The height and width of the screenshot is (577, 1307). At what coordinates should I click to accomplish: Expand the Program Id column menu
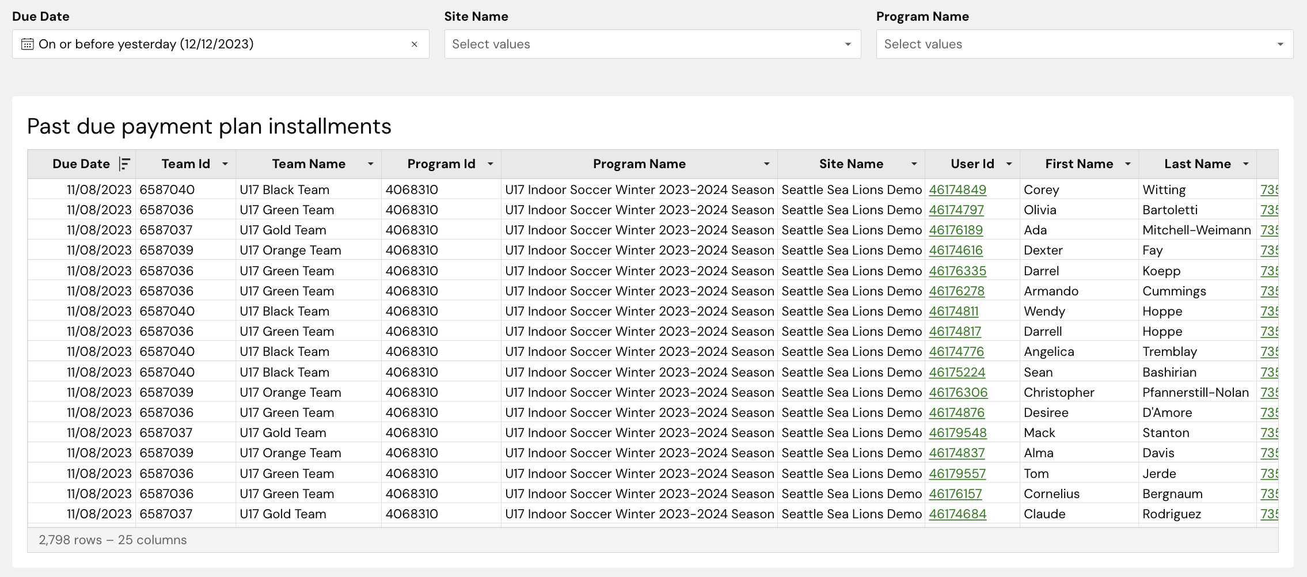click(x=491, y=164)
